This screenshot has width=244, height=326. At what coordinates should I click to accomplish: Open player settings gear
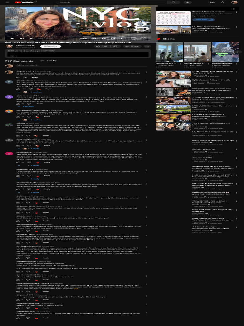coord(104,38)
